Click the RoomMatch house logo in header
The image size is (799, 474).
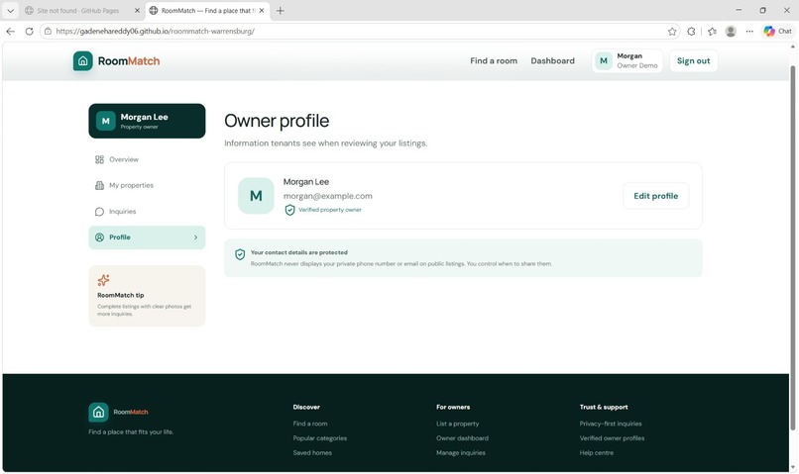(x=82, y=61)
